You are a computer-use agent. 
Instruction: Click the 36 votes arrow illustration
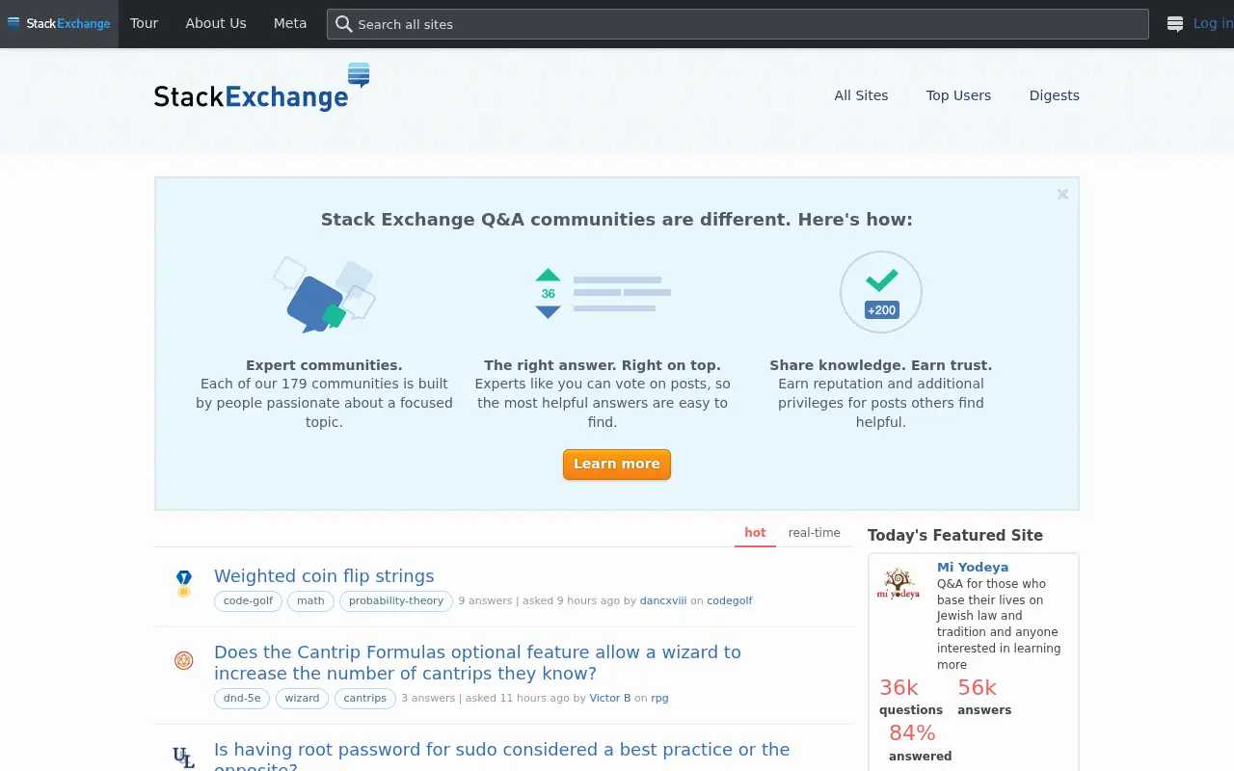coord(603,293)
